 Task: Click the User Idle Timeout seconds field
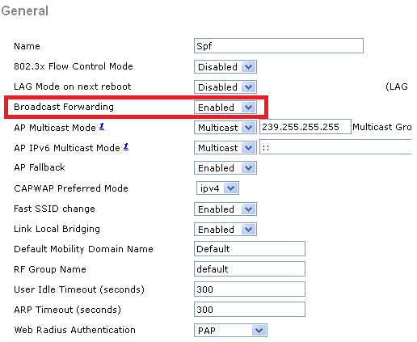[x=250, y=289]
